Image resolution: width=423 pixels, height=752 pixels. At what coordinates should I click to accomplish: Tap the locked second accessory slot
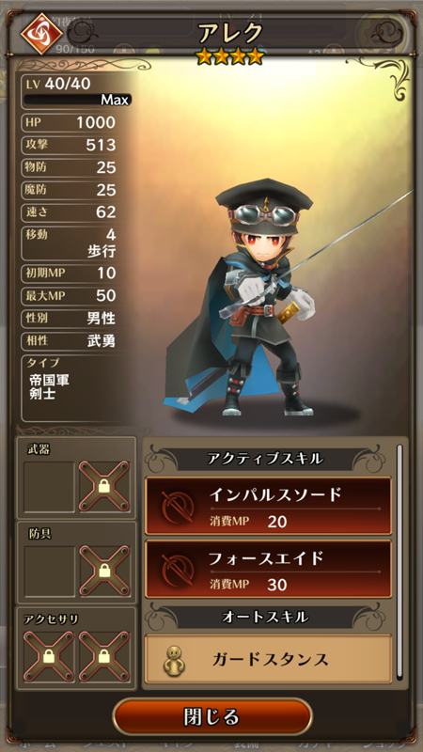tap(104, 655)
